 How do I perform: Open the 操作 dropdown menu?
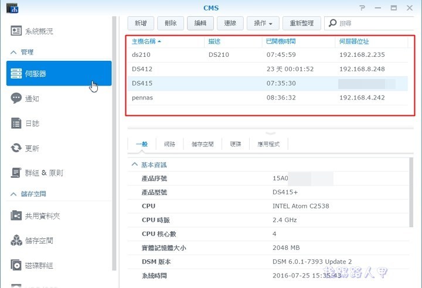click(x=263, y=23)
